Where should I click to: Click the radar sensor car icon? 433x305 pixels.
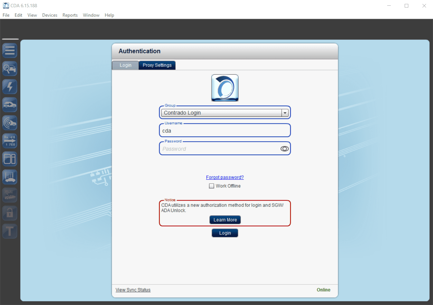pyautogui.click(x=10, y=123)
